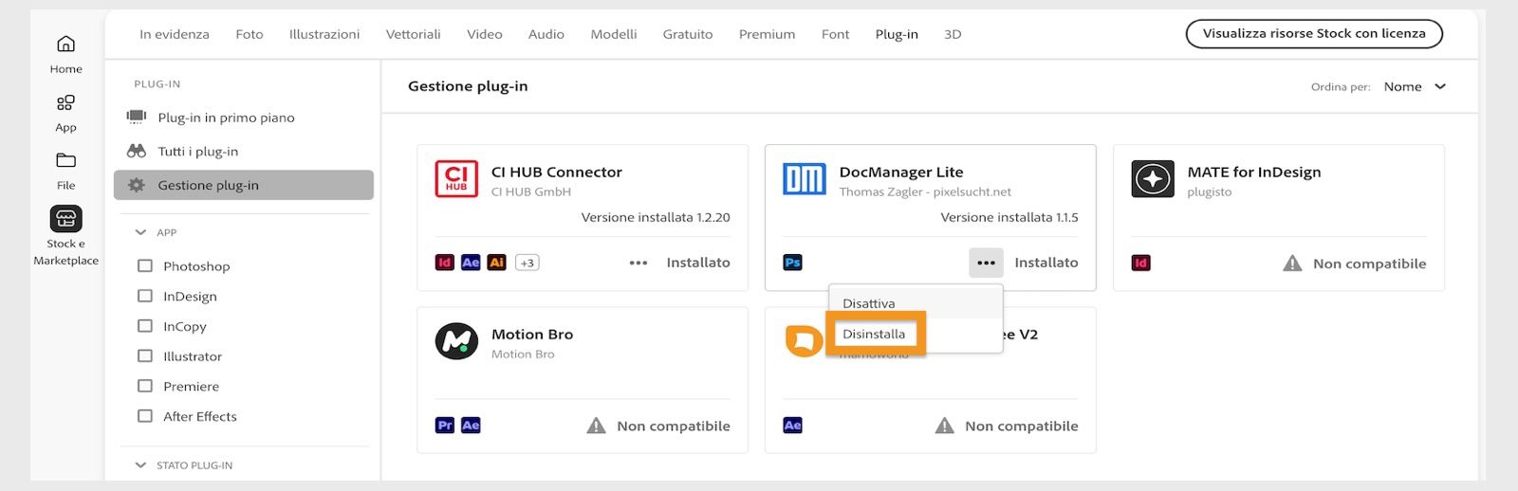Check the Illustrator filter checkbox

click(145, 356)
